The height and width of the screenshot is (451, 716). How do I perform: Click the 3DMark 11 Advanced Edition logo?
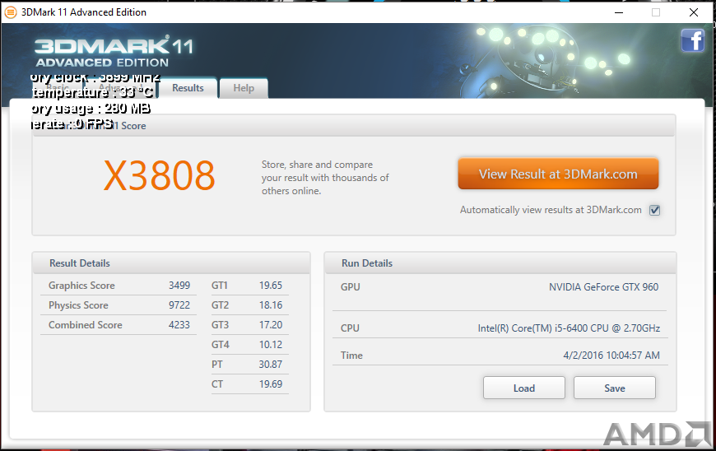114,52
